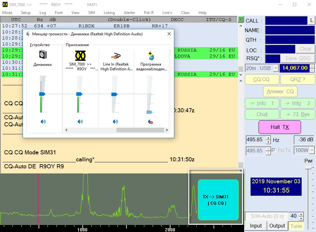Mute the Speakers device volume
This screenshot has height=232, width=316.
(x=43, y=122)
